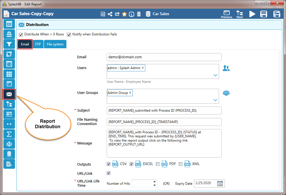Screen dimensions: 286x195
Task: Increase the Number of Hits stepper
Action: coord(155,182)
